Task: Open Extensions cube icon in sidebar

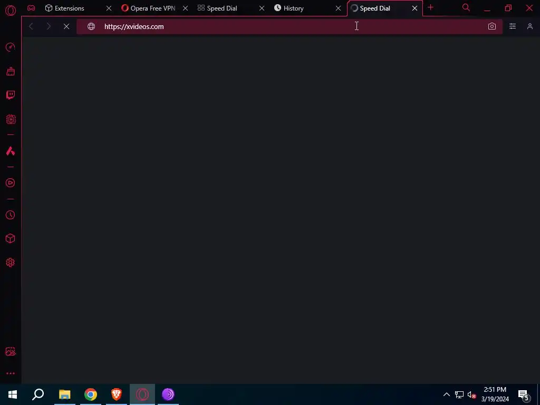Action: click(11, 238)
